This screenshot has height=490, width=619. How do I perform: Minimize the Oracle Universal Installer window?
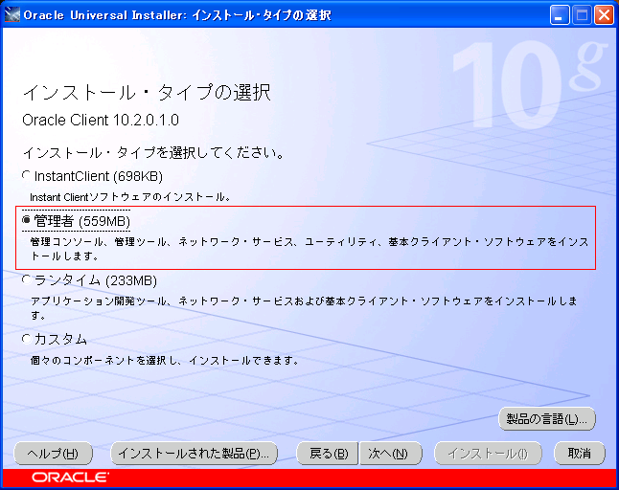coord(559,15)
